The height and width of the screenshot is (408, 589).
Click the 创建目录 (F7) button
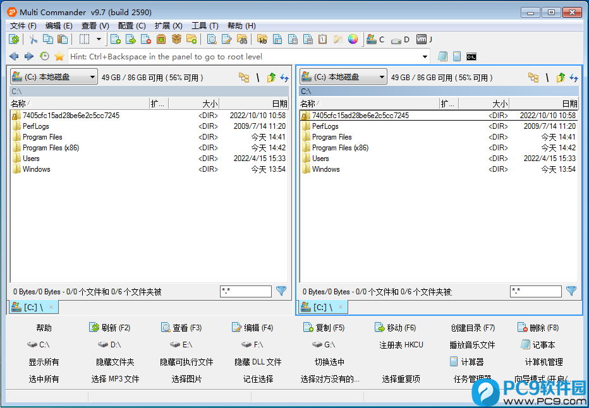(x=473, y=328)
